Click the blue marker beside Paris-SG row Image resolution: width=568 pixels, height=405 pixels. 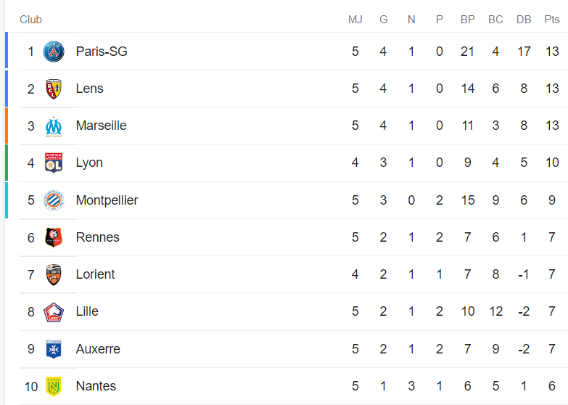click(7, 52)
